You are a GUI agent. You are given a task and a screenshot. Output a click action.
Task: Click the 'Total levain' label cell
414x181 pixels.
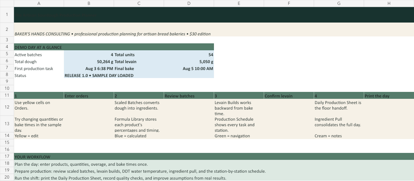click(139, 61)
